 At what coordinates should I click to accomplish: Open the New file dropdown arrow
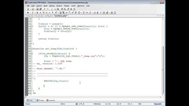coord(30,9)
